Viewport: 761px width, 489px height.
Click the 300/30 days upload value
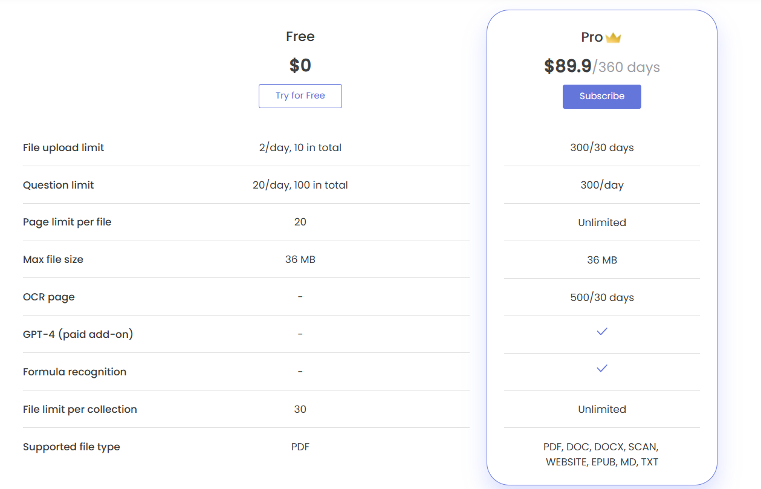(x=602, y=147)
